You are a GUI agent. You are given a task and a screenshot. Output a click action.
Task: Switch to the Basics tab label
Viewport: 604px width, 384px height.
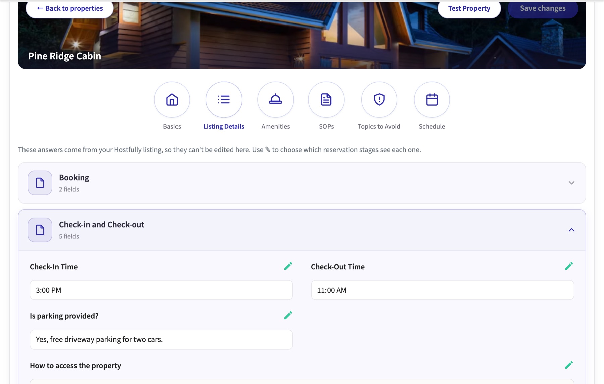(172, 126)
